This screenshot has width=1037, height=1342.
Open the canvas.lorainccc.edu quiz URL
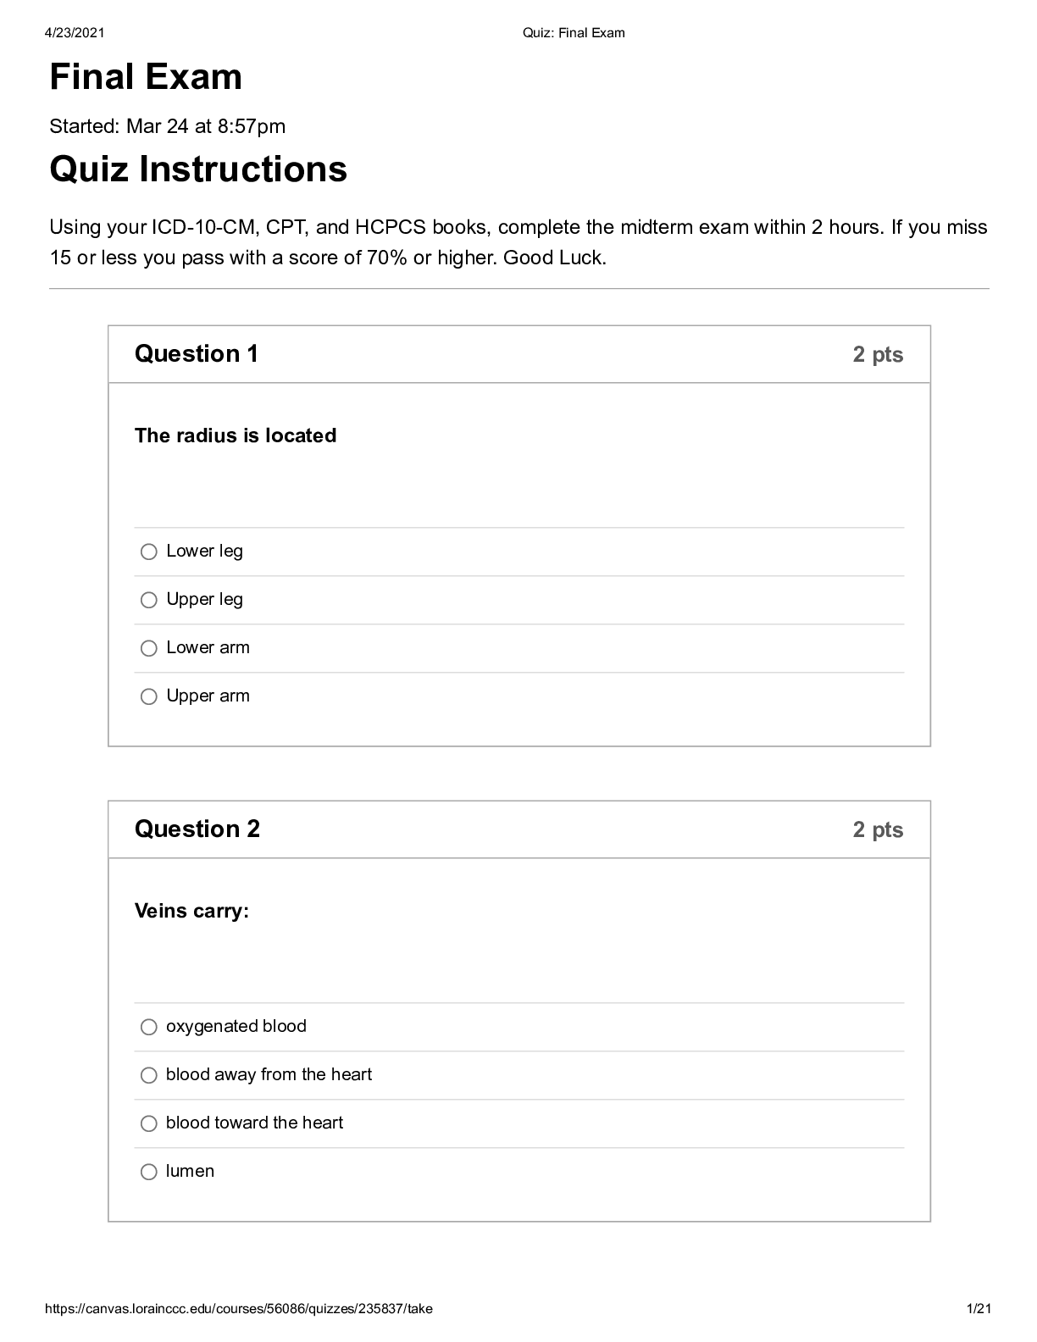pyautogui.click(x=240, y=1307)
